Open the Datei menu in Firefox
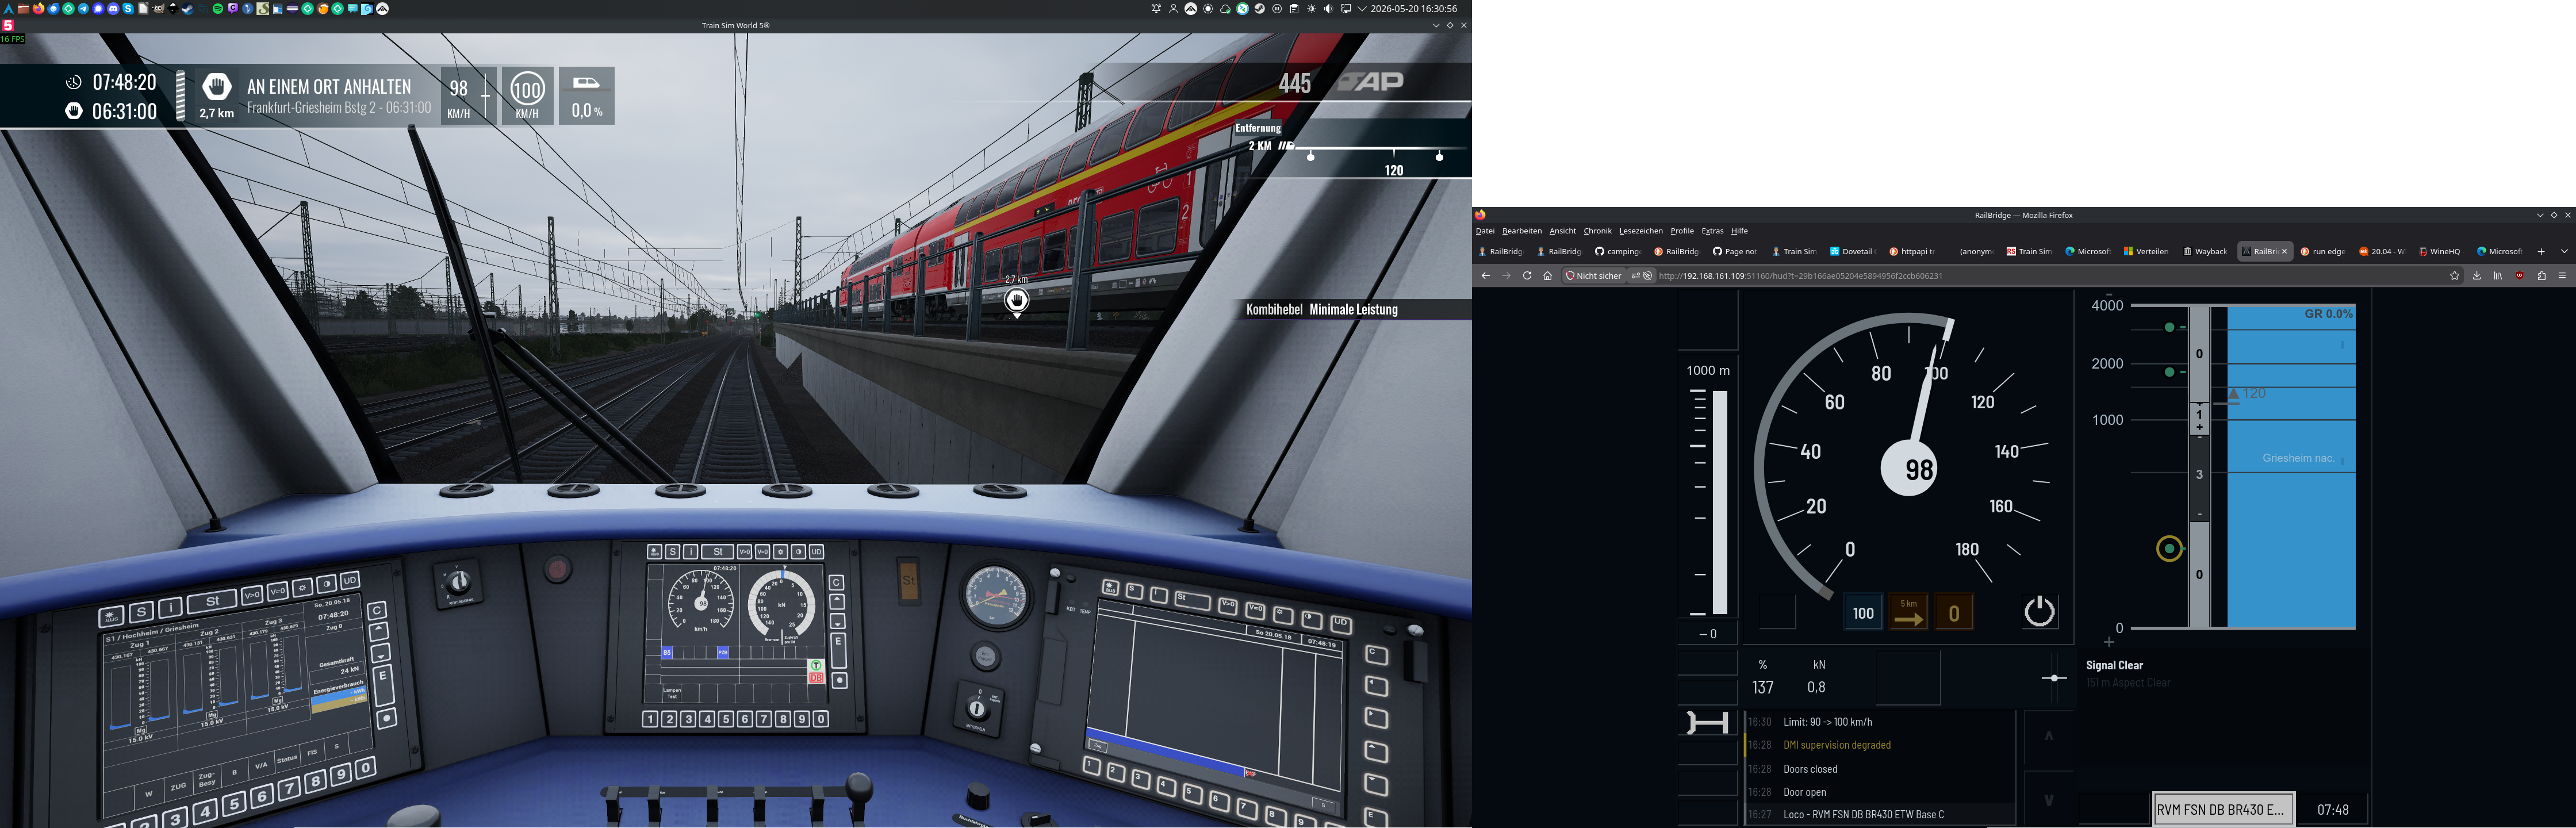The width and height of the screenshot is (2576, 828). click(x=1485, y=231)
